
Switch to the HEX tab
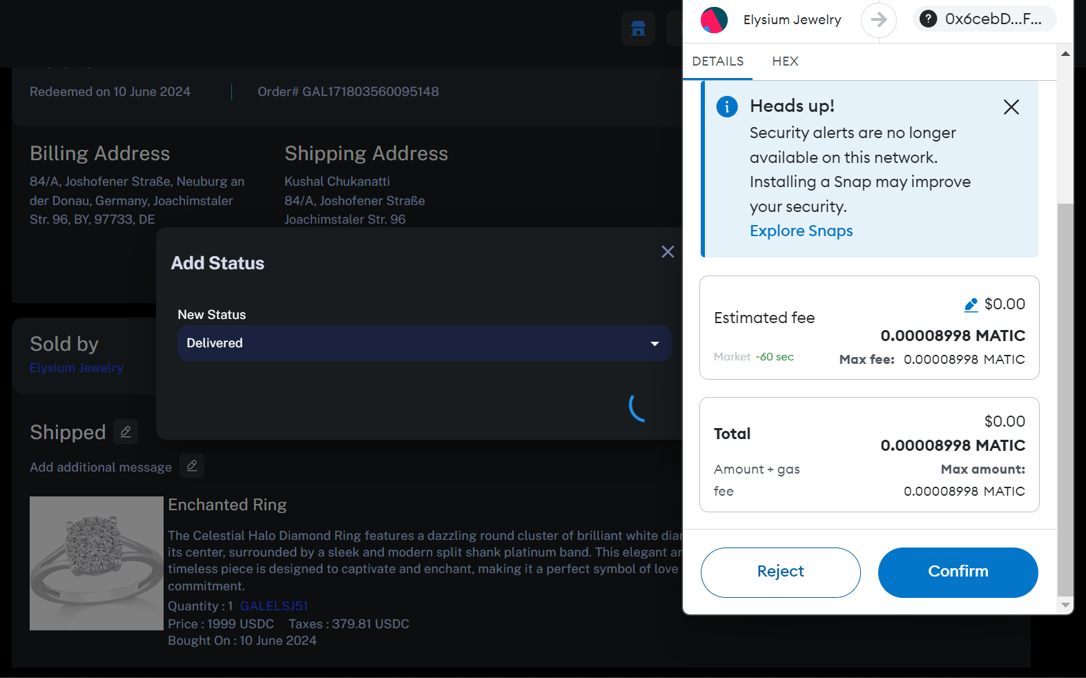785,61
